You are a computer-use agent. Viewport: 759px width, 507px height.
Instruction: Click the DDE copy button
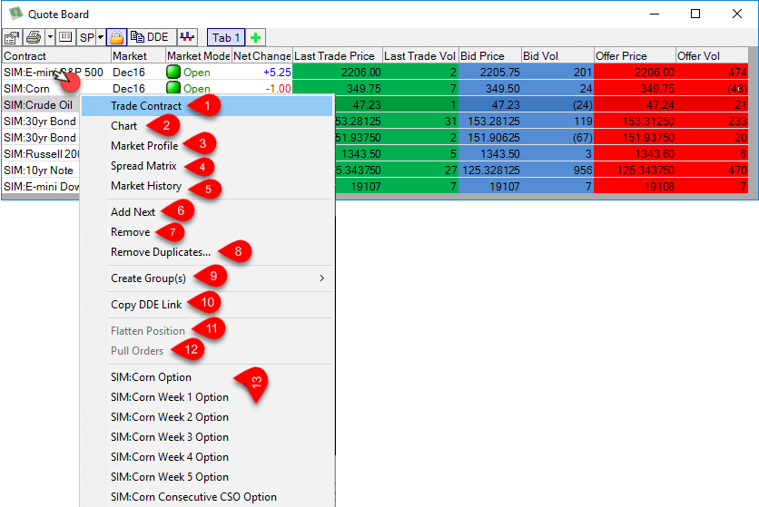(x=150, y=38)
